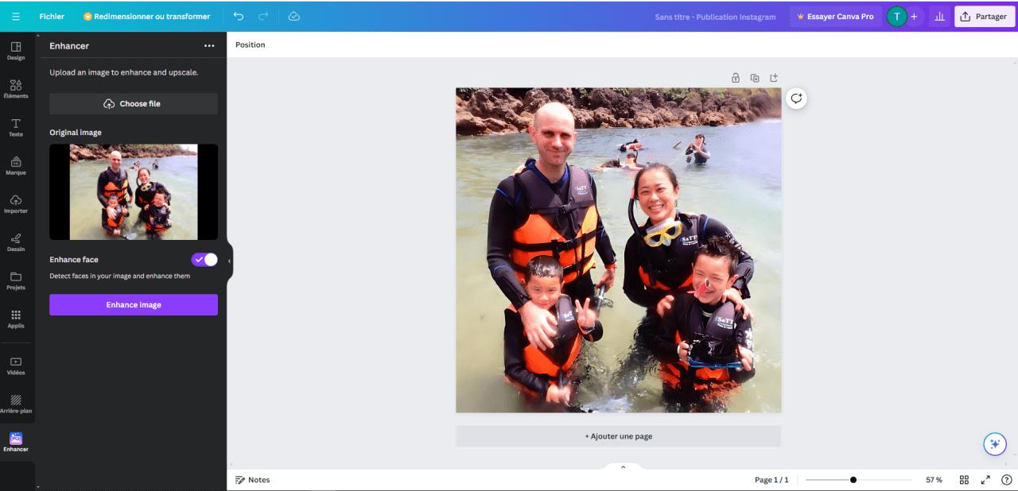The height and width of the screenshot is (491, 1018).
Task: Open the help question mark icon
Action: coord(1007,480)
